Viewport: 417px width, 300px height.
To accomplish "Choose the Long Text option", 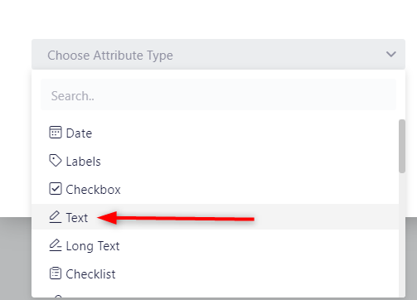I will pyautogui.click(x=216, y=246).
